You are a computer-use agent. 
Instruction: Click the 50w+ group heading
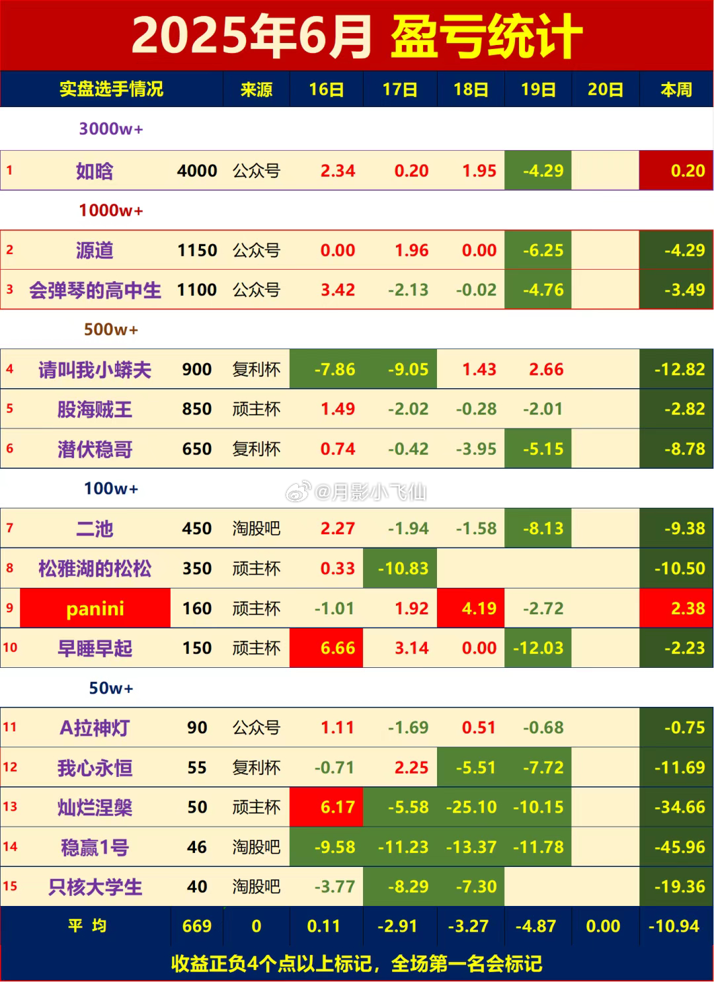pyautogui.click(x=110, y=688)
